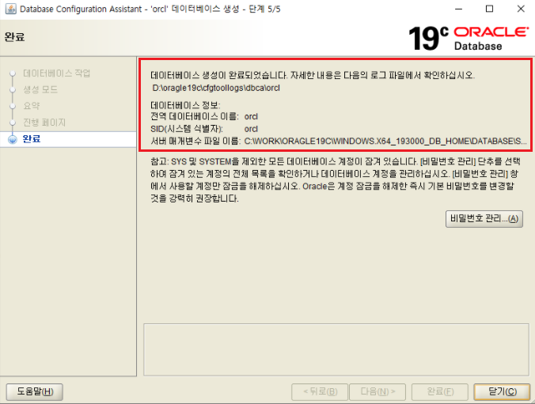Click the active bullet beside 완료 step
This screenshot has width=535, height=404.
[12, 139]
